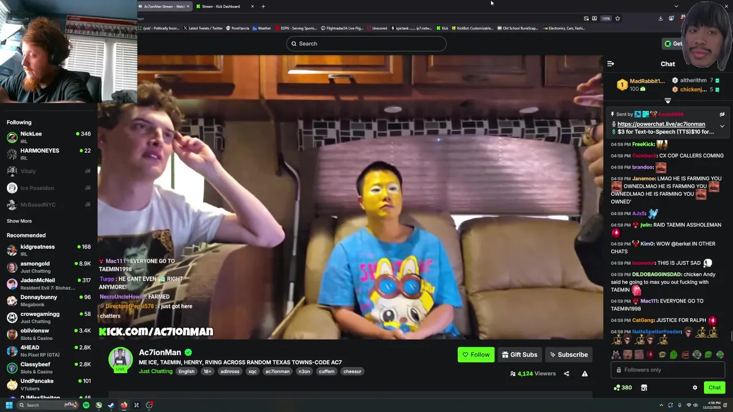This screenshot has height=412, width=733.
Task: Open Classybeef recommended channel
Action: pyautogui.click(x=49, y=368)
